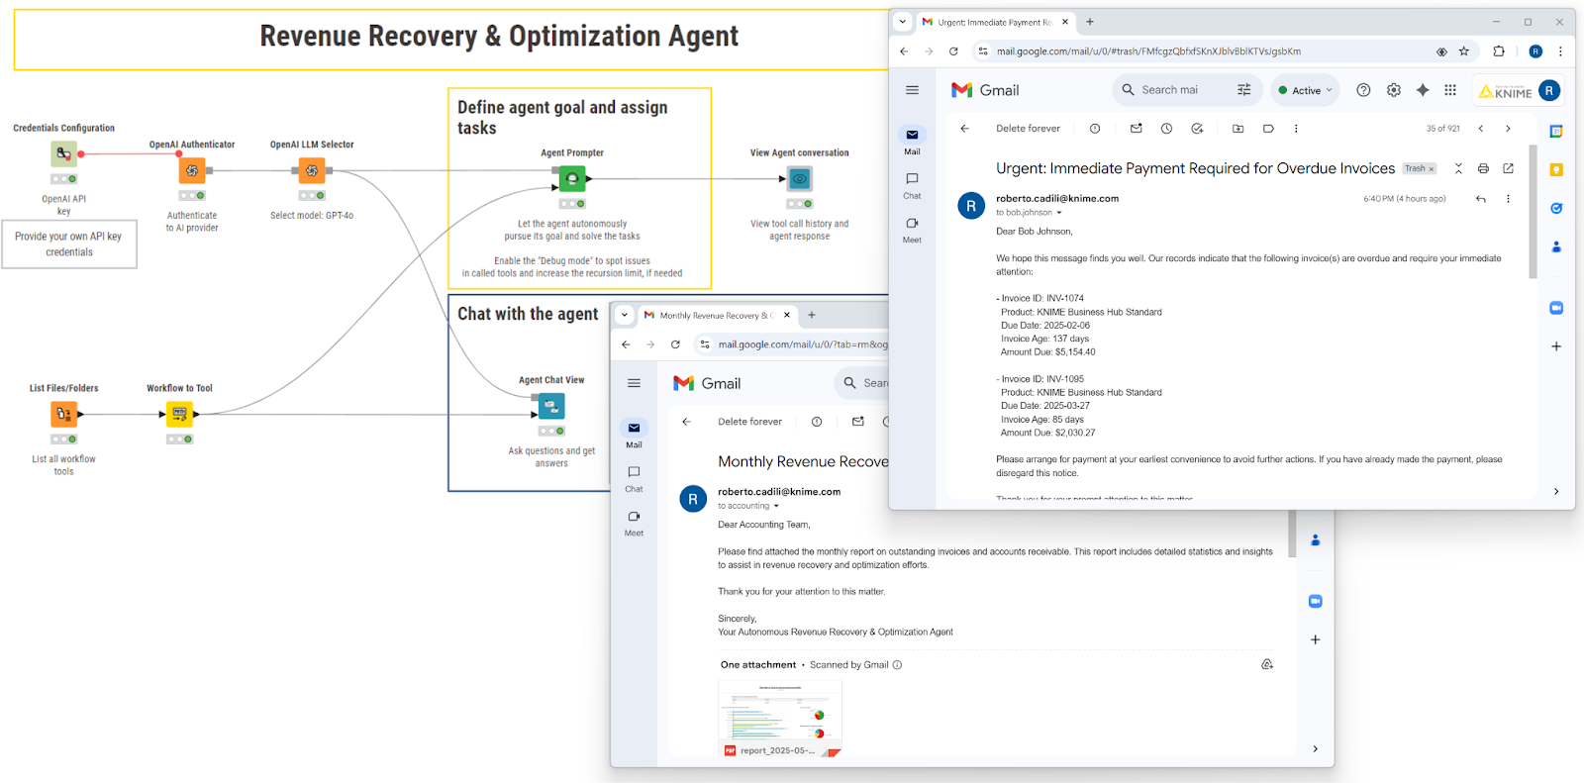Click Delete forever in Urgent email window
The image size is (1584, 783).
pos(1028,129)
